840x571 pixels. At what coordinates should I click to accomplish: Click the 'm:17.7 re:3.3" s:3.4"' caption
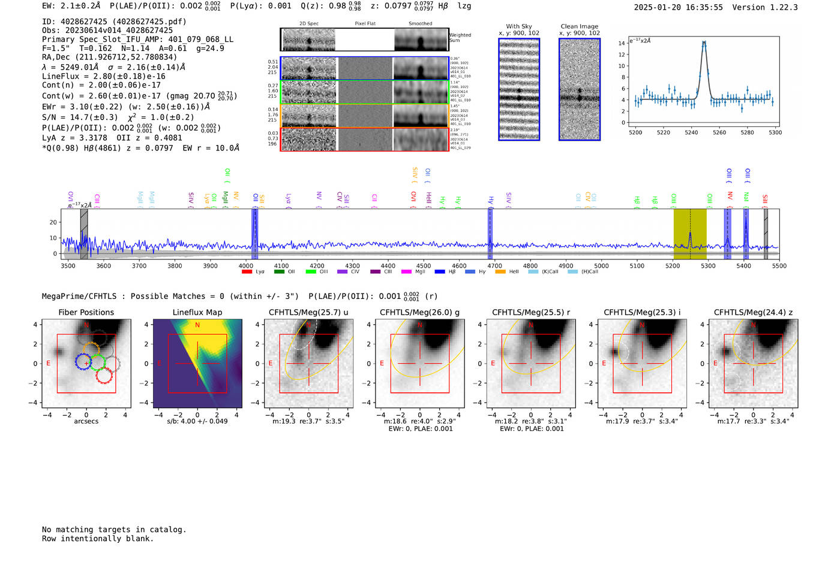click(x=753, y=421)
